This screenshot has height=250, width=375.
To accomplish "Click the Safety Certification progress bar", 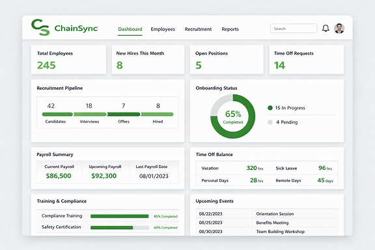I will 120,227.
